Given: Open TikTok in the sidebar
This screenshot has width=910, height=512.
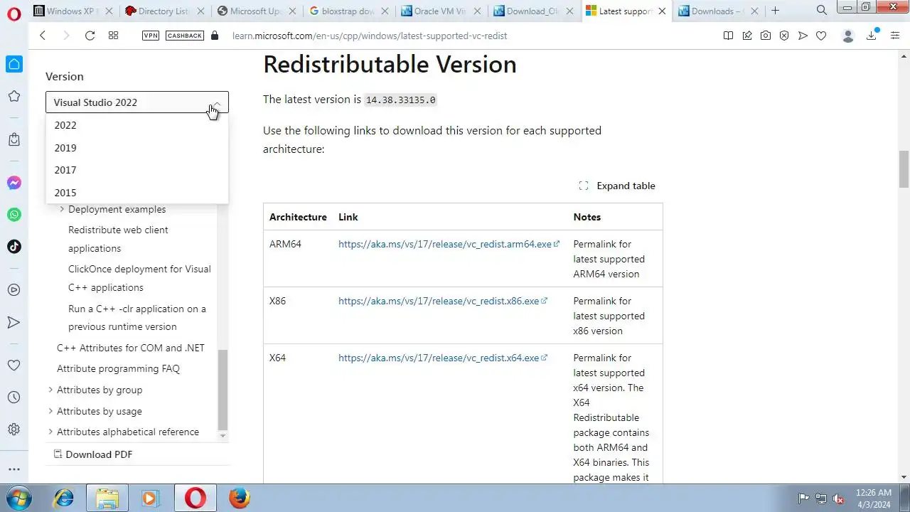Looking at the screenshot, I should pos(14,247).
